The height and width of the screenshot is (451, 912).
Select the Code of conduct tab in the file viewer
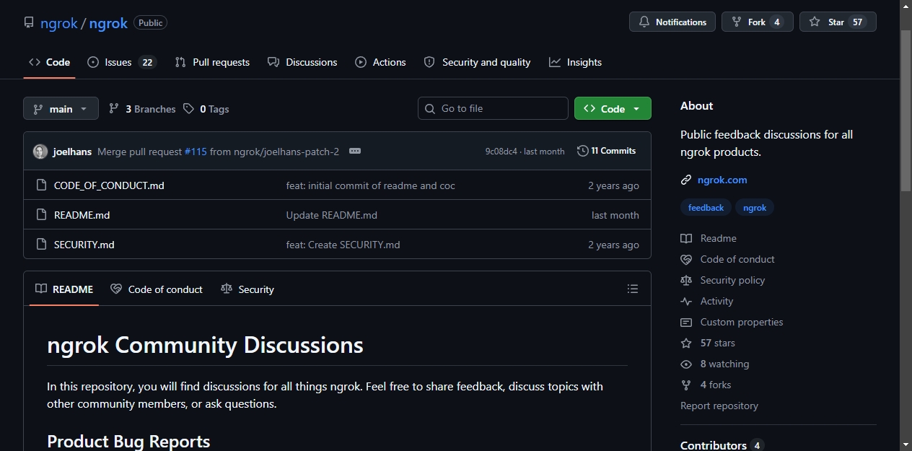[x=157, y=289]
